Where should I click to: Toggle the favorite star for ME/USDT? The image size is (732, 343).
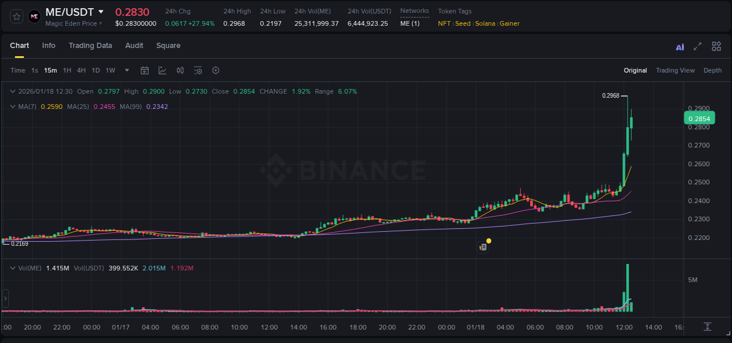16,16
